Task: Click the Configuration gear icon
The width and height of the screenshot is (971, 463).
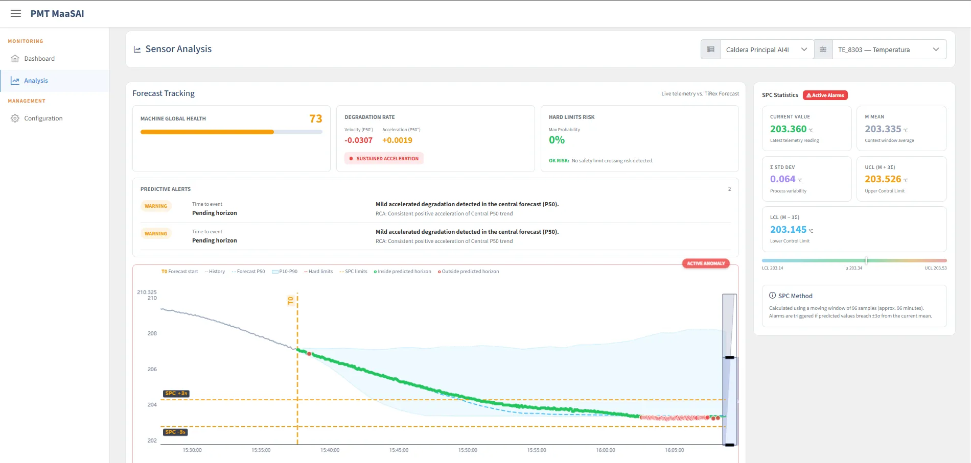Action: coord(15,118)
